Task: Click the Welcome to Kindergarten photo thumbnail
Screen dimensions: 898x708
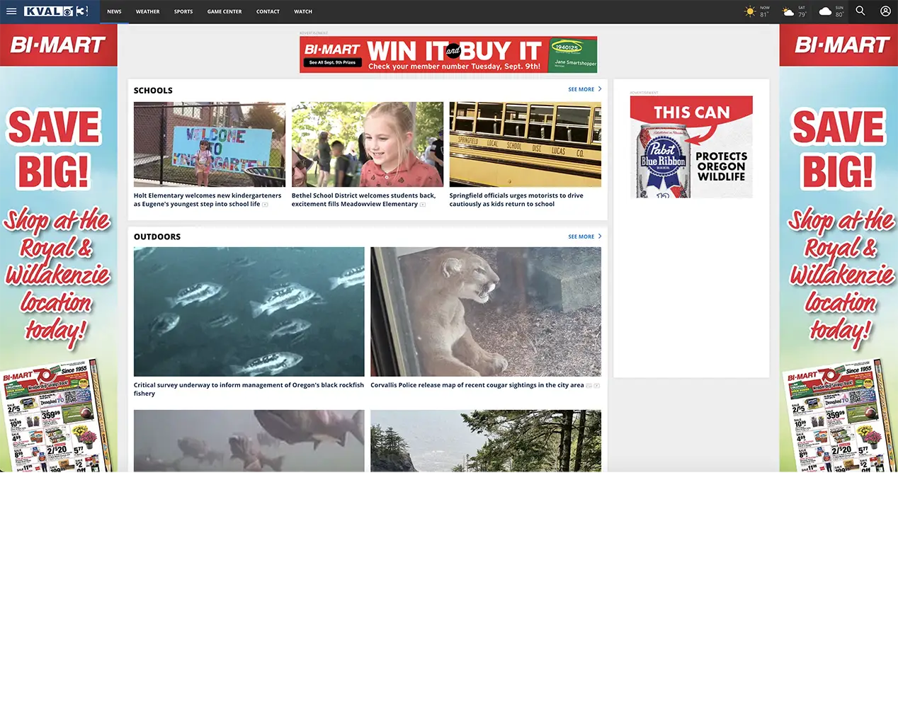Action: pos(210,144)
